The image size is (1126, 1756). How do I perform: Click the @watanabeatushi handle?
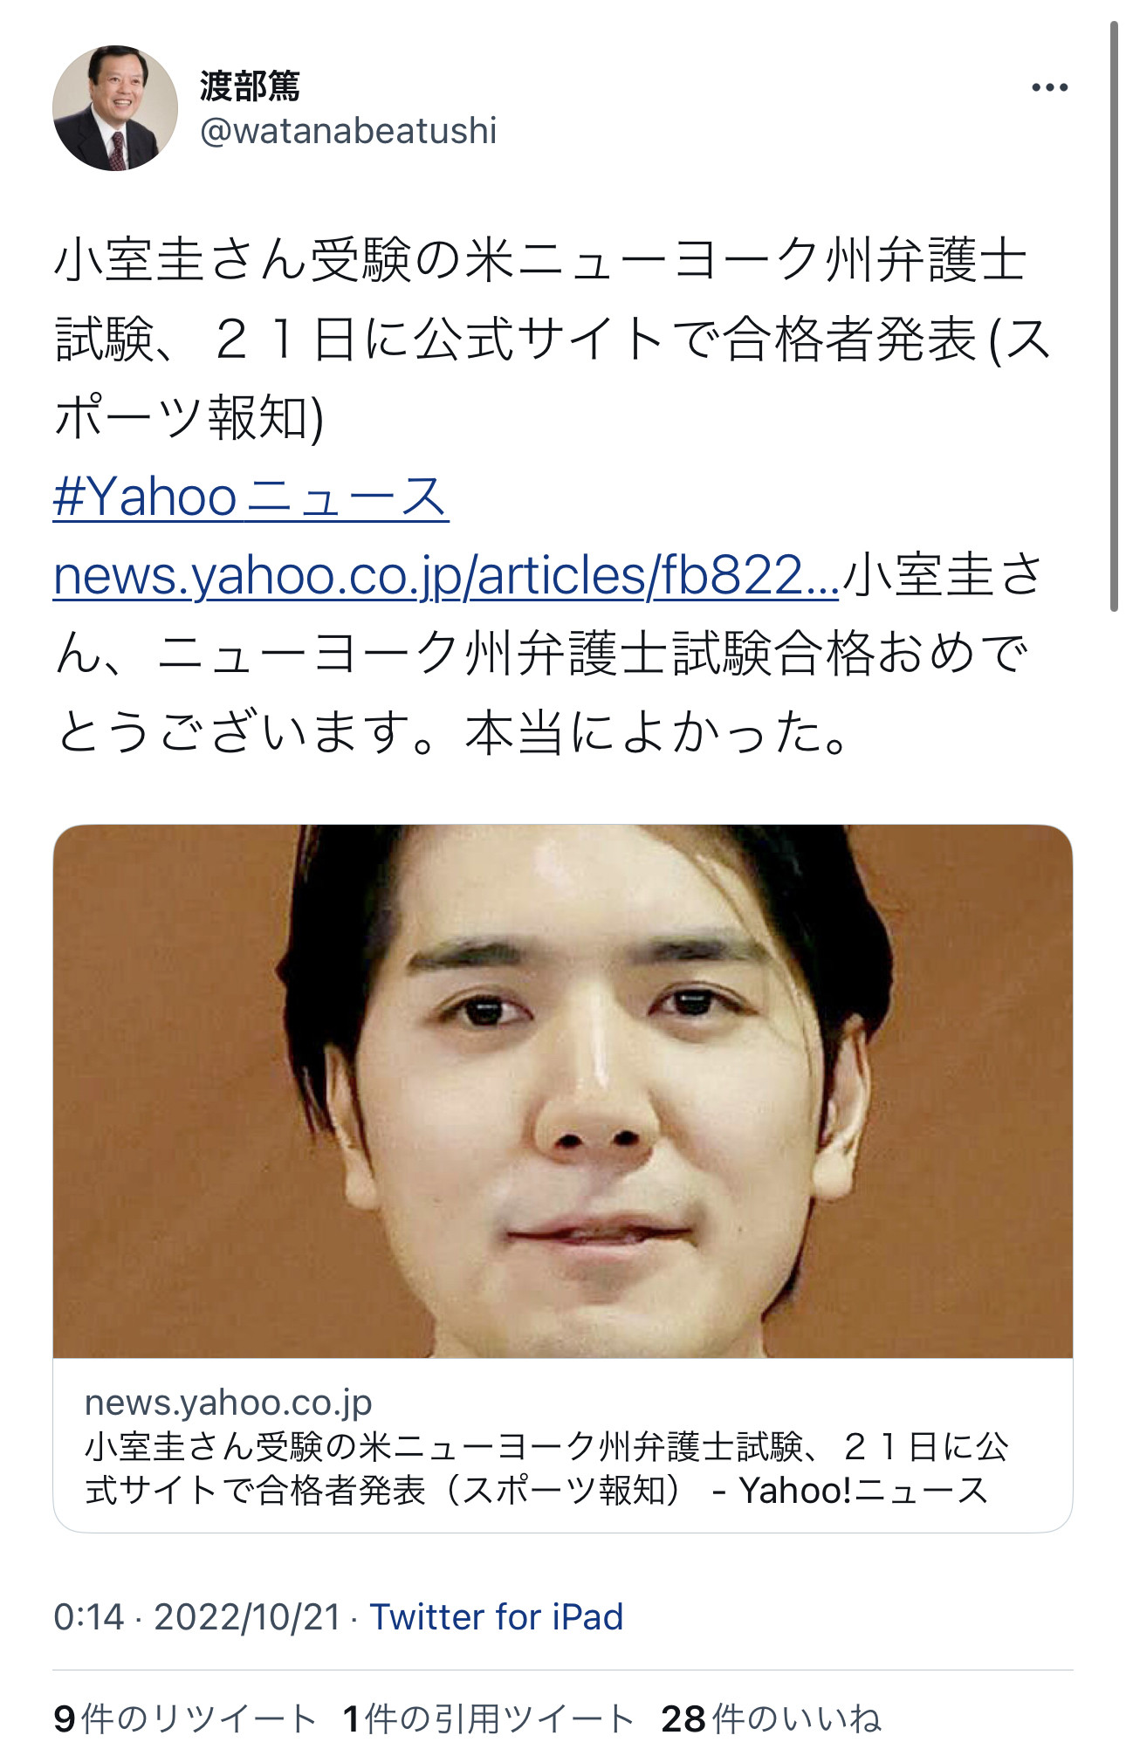point(348,131)
